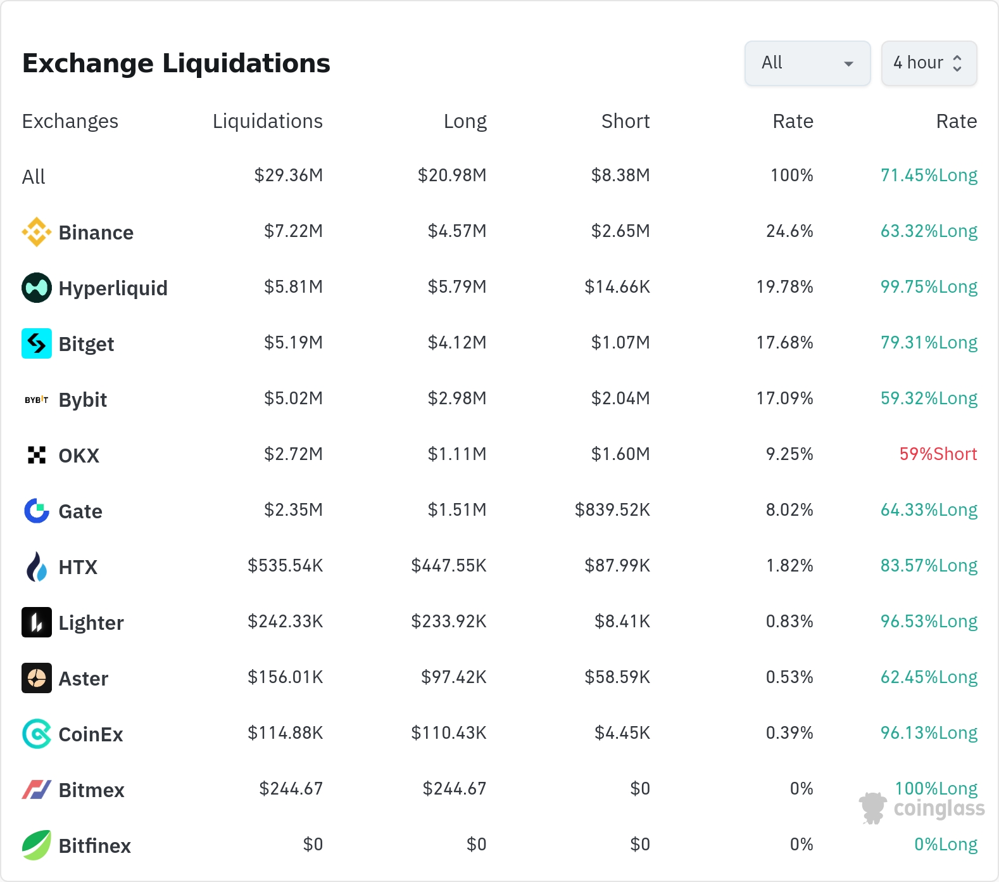Open the All symbols dropdown
Viewport: 999px width, 882px height.
pos(807,63)
